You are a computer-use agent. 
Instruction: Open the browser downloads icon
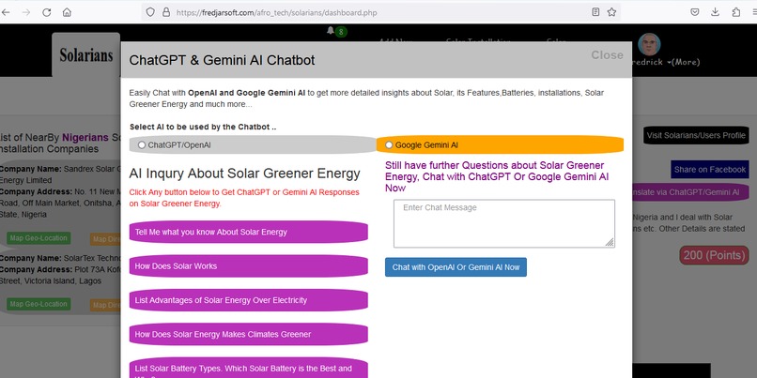coord(716,12)
